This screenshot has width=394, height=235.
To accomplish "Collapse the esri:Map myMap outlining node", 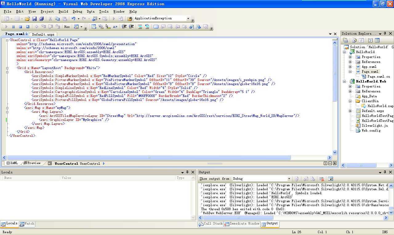I will tap(7, 108).
